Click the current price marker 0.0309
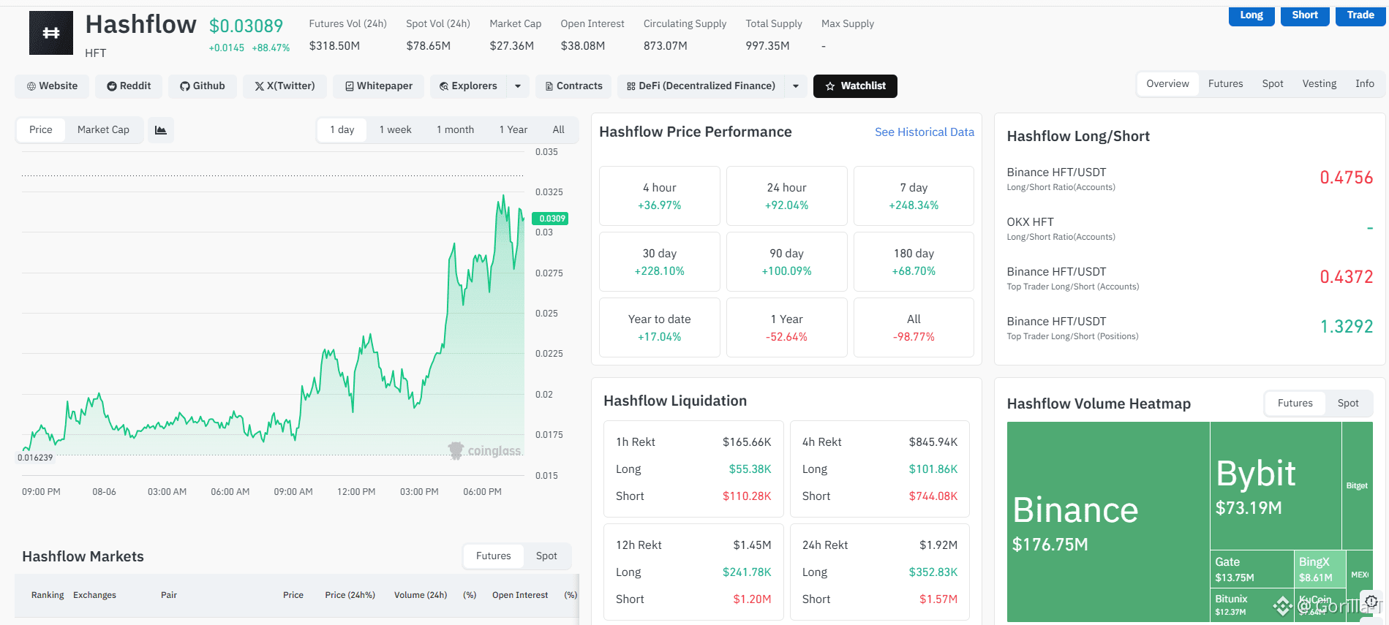 click(x=551, y=219)
